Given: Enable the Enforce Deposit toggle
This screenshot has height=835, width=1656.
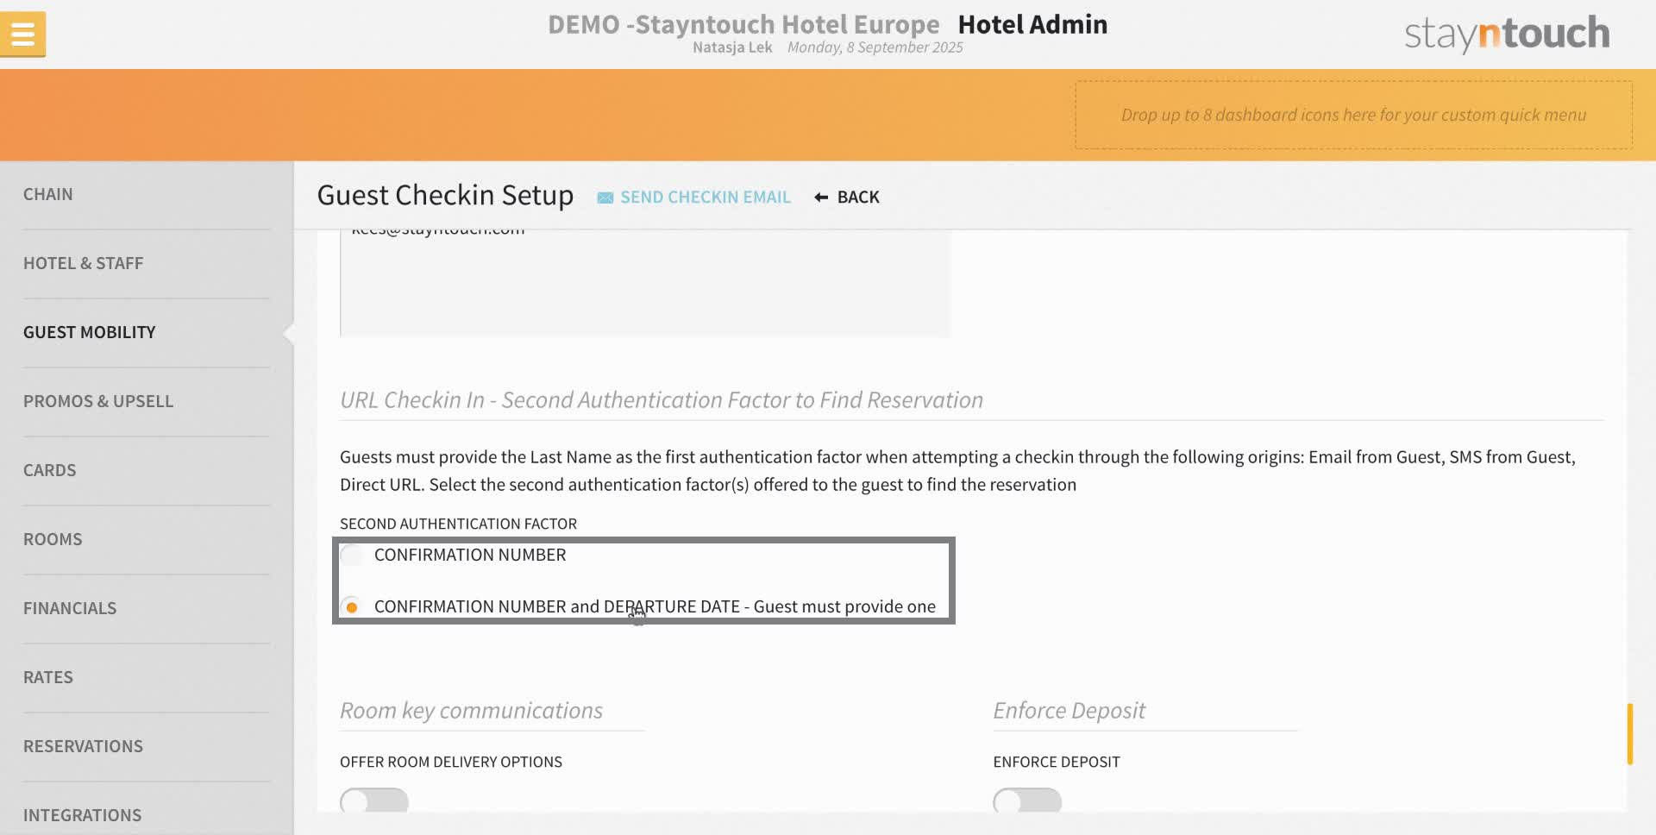Looking at the screenshot, I should (x=1027, y=801).
